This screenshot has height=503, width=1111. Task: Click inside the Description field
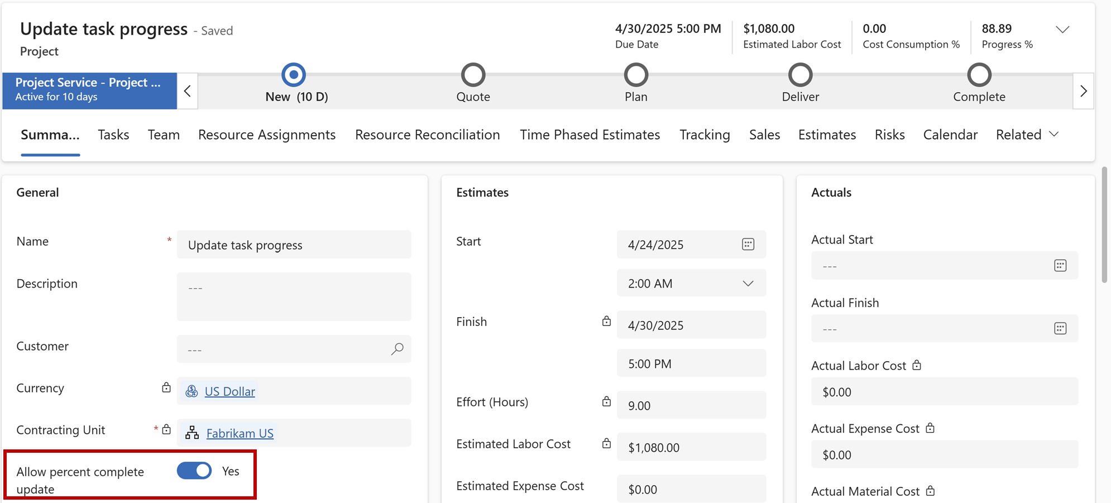(293, 296)
